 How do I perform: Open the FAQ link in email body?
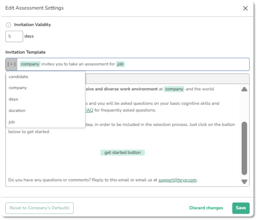click(89, 110)
